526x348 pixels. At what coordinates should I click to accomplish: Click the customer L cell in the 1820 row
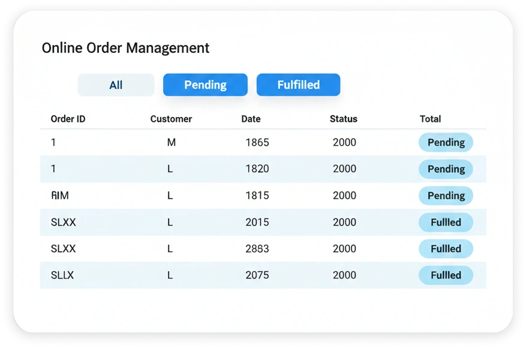170,169
